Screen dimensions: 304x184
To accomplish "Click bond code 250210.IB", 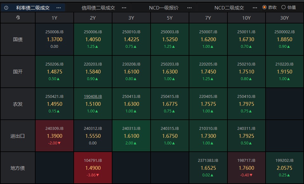I will [x=247, y=64].
